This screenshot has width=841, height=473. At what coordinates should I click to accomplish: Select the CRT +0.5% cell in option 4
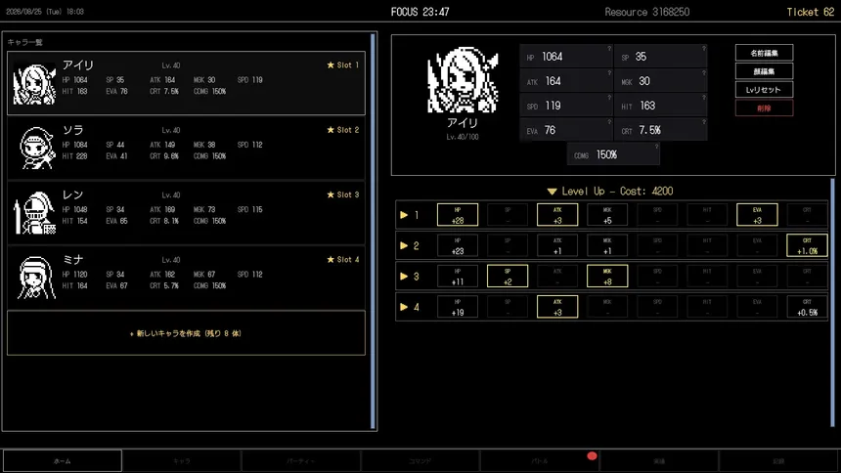807,306
